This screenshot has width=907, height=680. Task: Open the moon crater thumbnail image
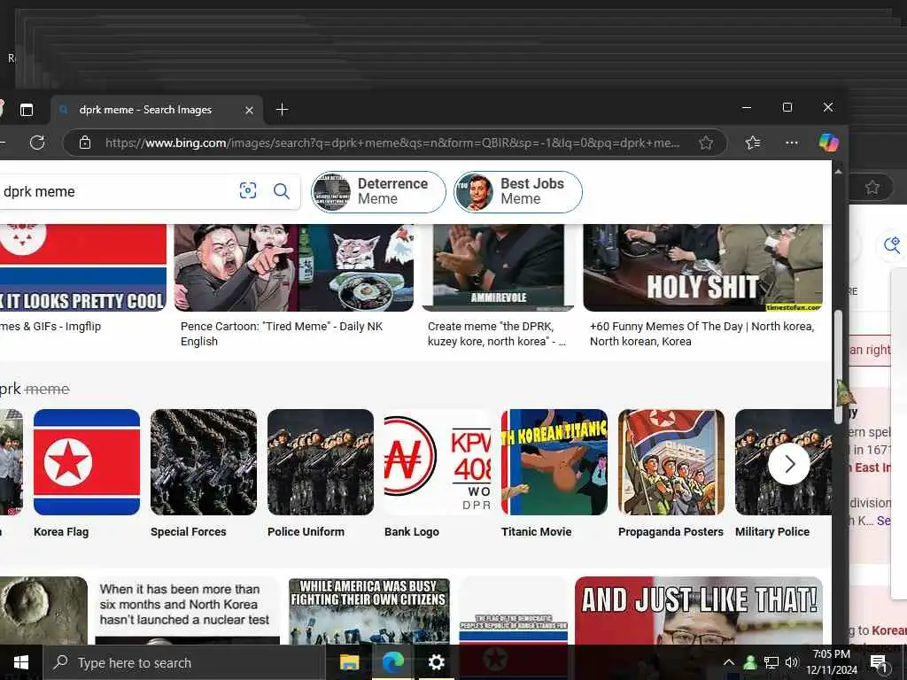44,611
